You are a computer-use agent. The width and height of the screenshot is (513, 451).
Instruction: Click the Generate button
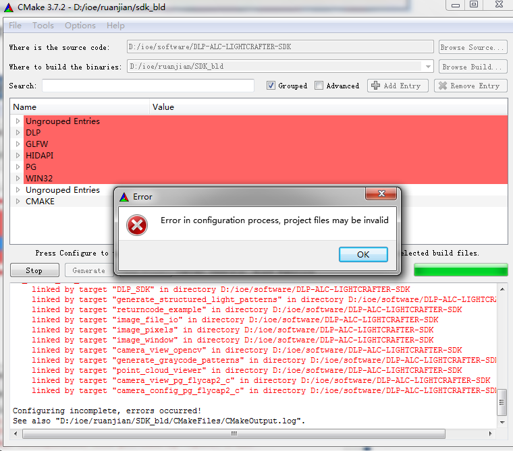89,270
